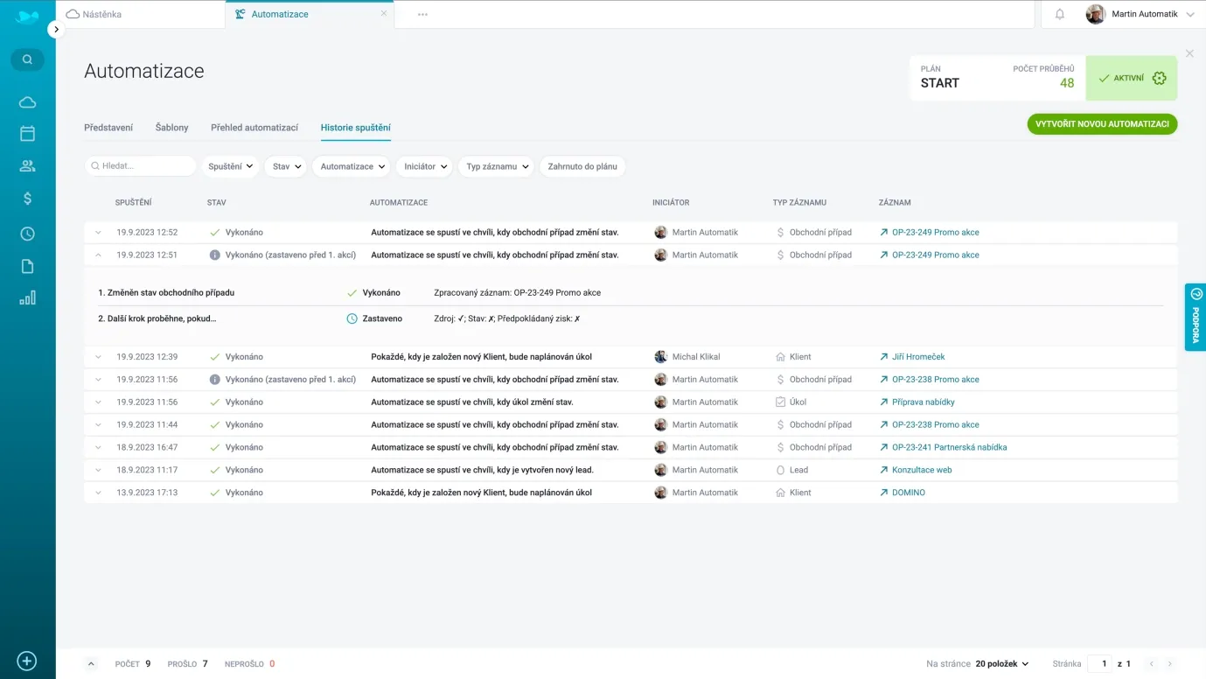Open the clock icon in sidebar
This screenshot has width=1206, height=679.
coord(27,234)
